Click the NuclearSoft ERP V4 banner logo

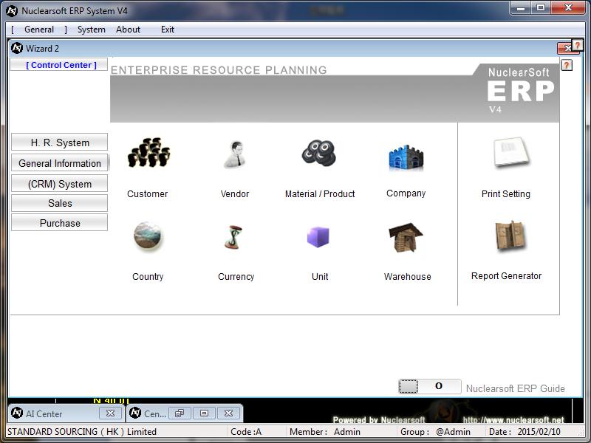point(520,90)
